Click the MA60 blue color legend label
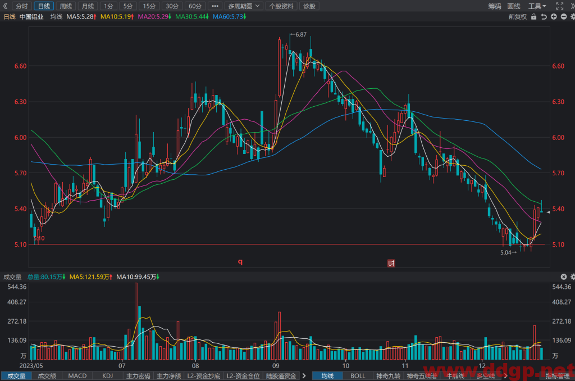This screenshot has width=575, height=381. pyautogui.click(x=230, y=17)
